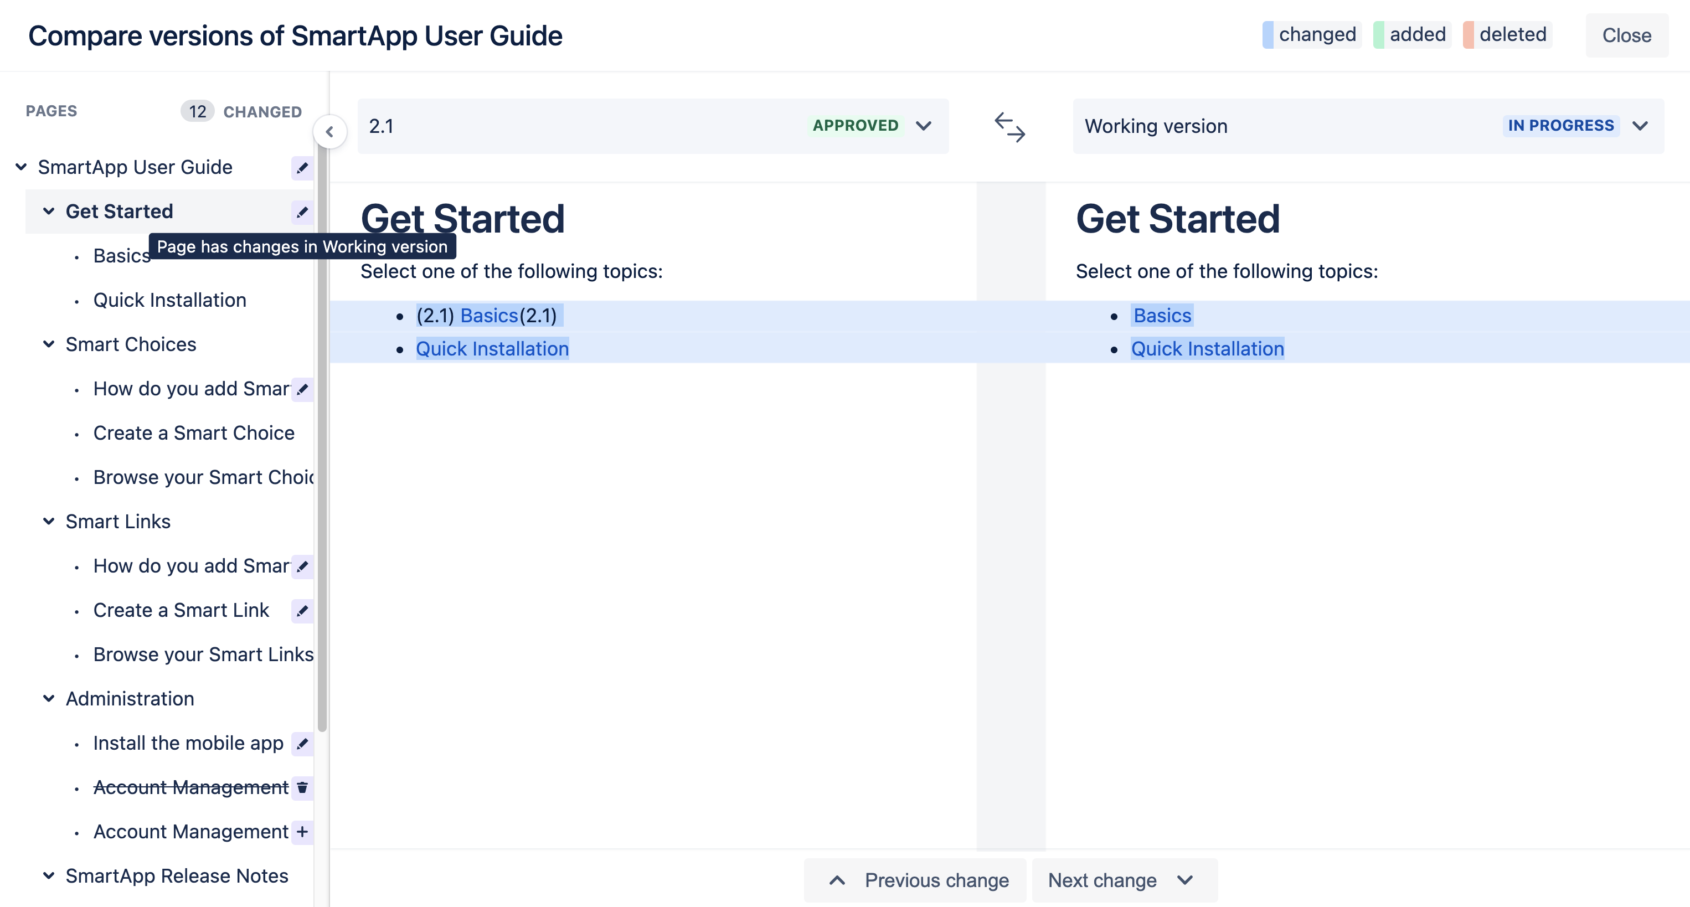The width and height of the screenshot is (1690, 907).
Task: Toggle the 12 CHANGED pages filter
Action: (241, 111)
